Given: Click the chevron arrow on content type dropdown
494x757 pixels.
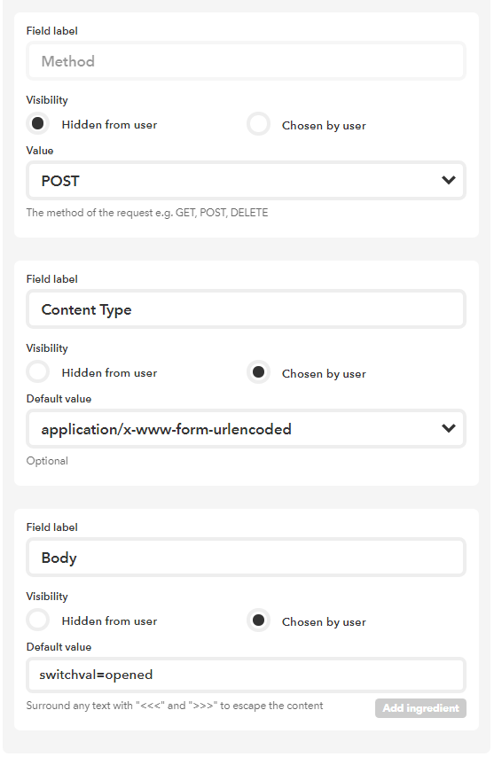Looking at the screenshot, I should click(x=449, y=428).
